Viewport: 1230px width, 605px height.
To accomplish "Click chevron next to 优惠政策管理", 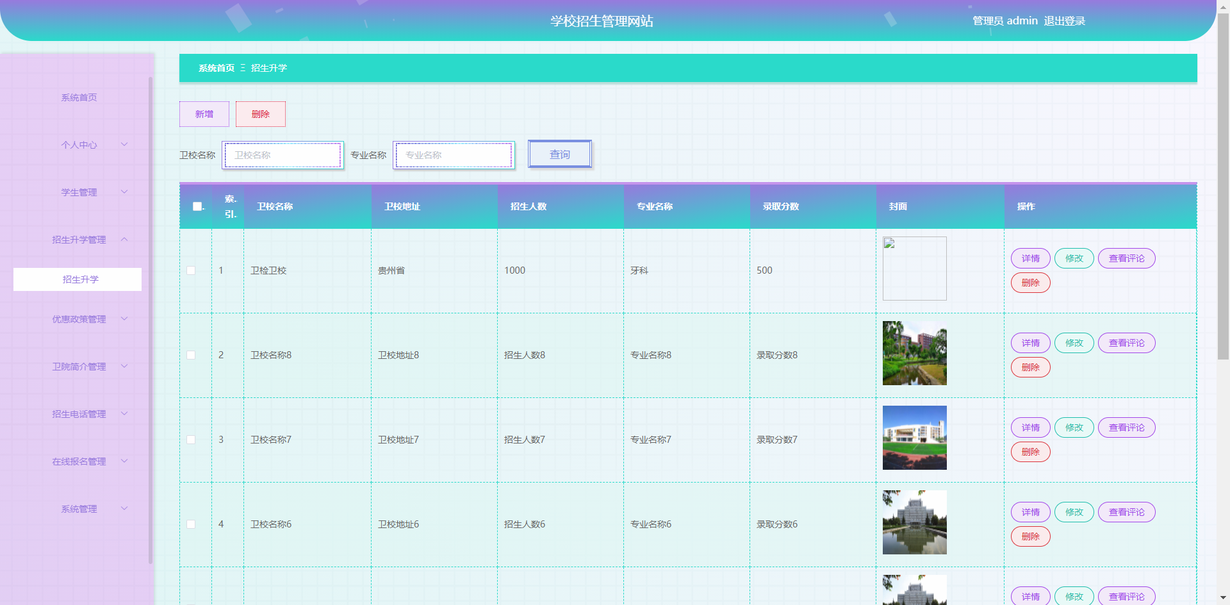I will tap(124, 319).
